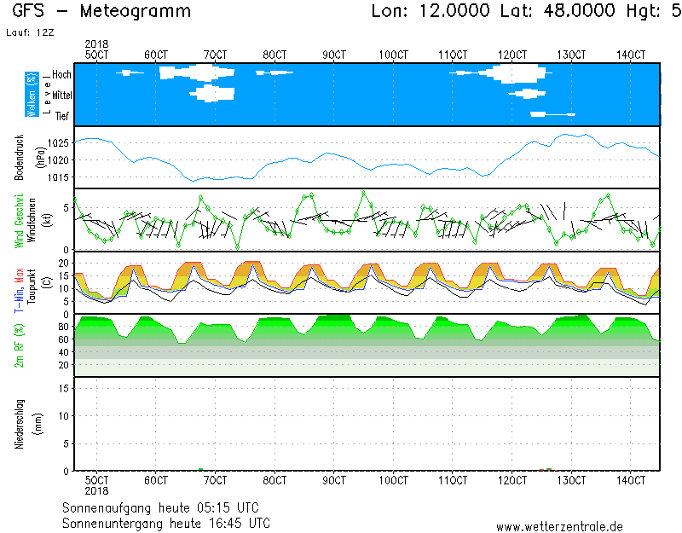The image size is (682, 533).
Task: Click the green 2m RF (%) label
Action: [x=19, y=345]
